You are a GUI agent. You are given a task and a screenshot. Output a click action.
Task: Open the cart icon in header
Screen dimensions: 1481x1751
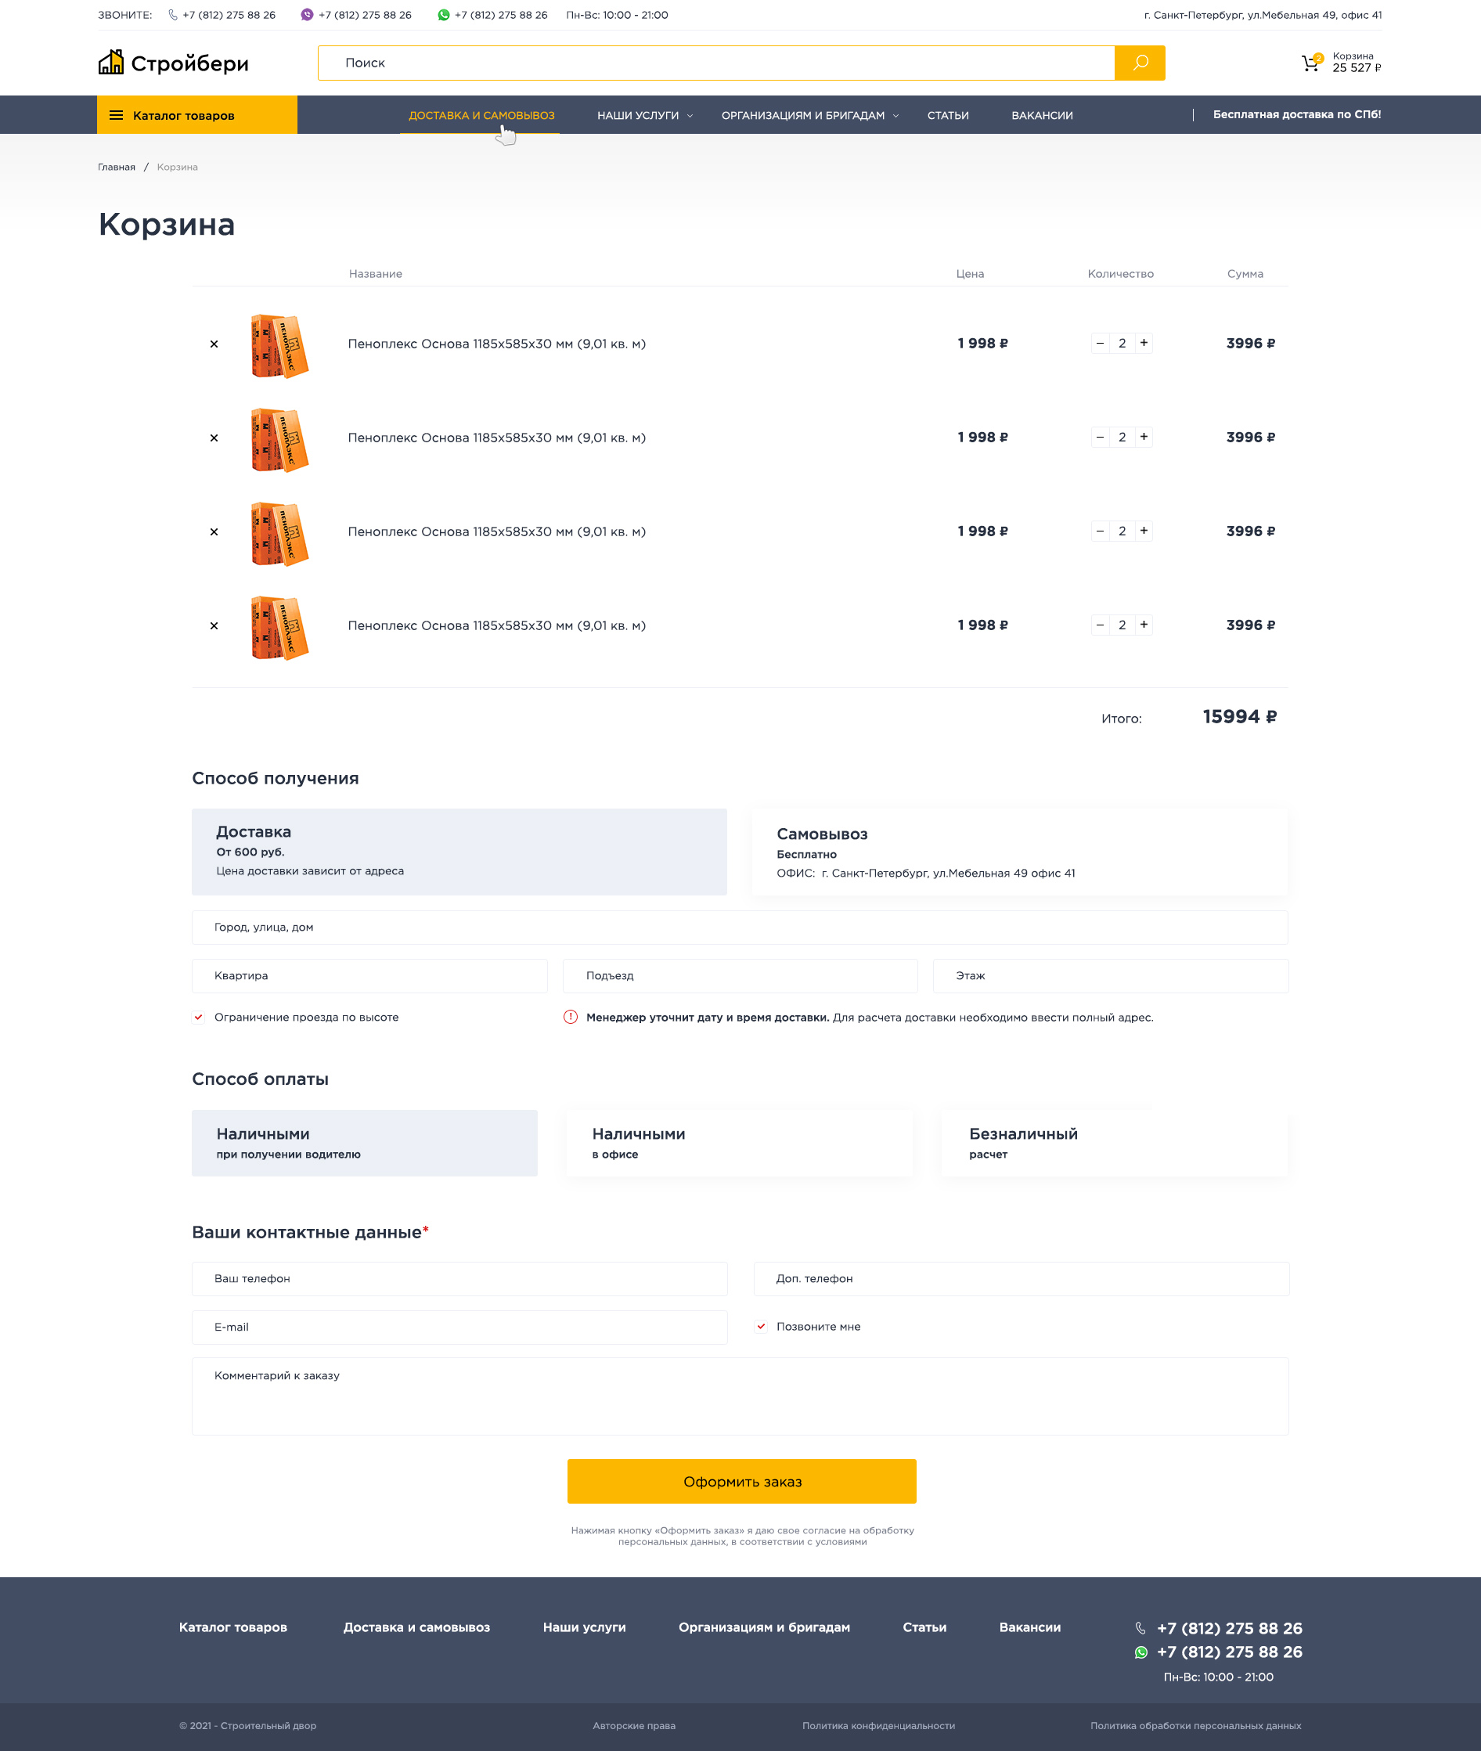[x=1310, y=63]
